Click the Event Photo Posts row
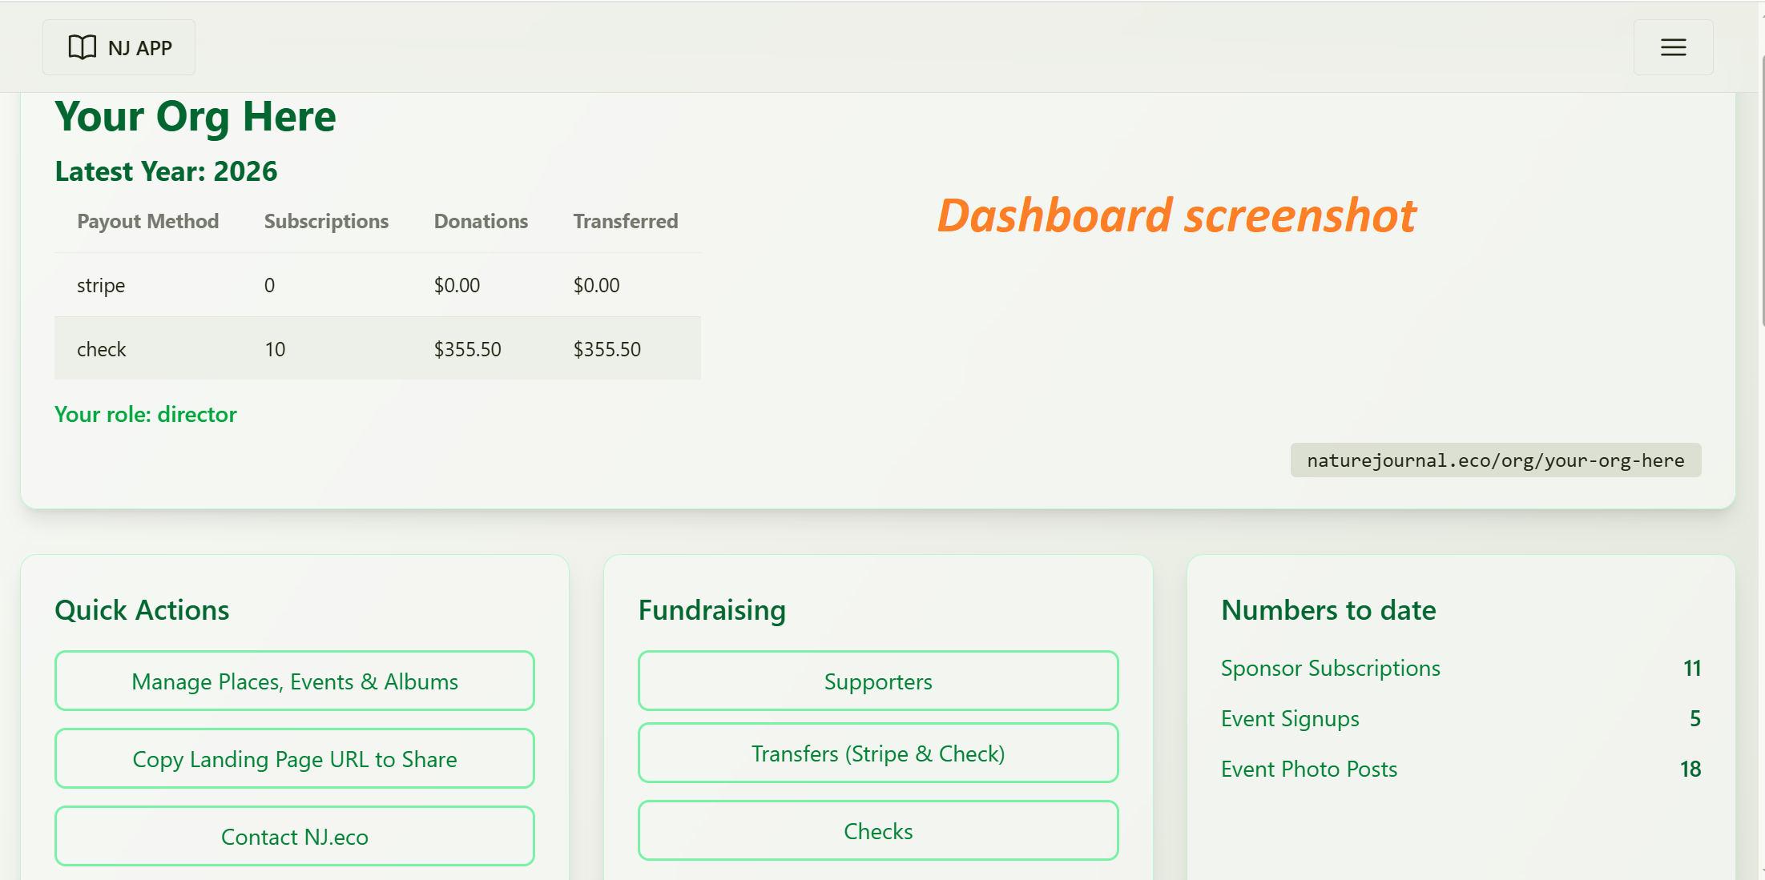 pos(1308,769)
